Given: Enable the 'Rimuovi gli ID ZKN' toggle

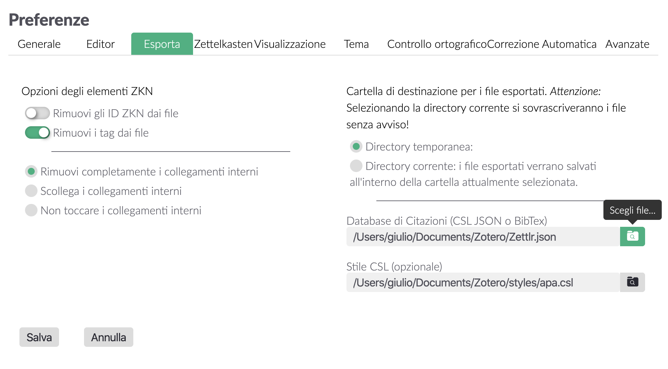Looking at the screenshot, I should pos(37,113).
